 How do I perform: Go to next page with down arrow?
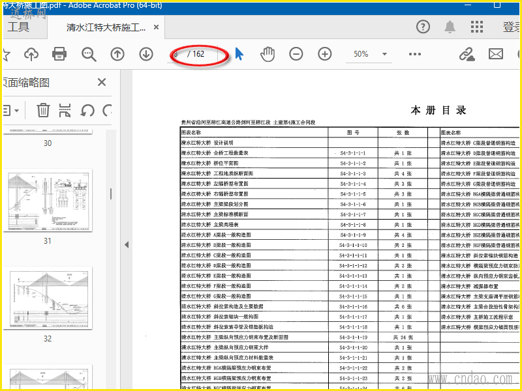[145, 54]
